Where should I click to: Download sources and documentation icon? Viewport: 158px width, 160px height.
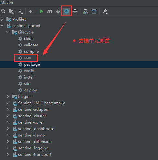[20, 12]
